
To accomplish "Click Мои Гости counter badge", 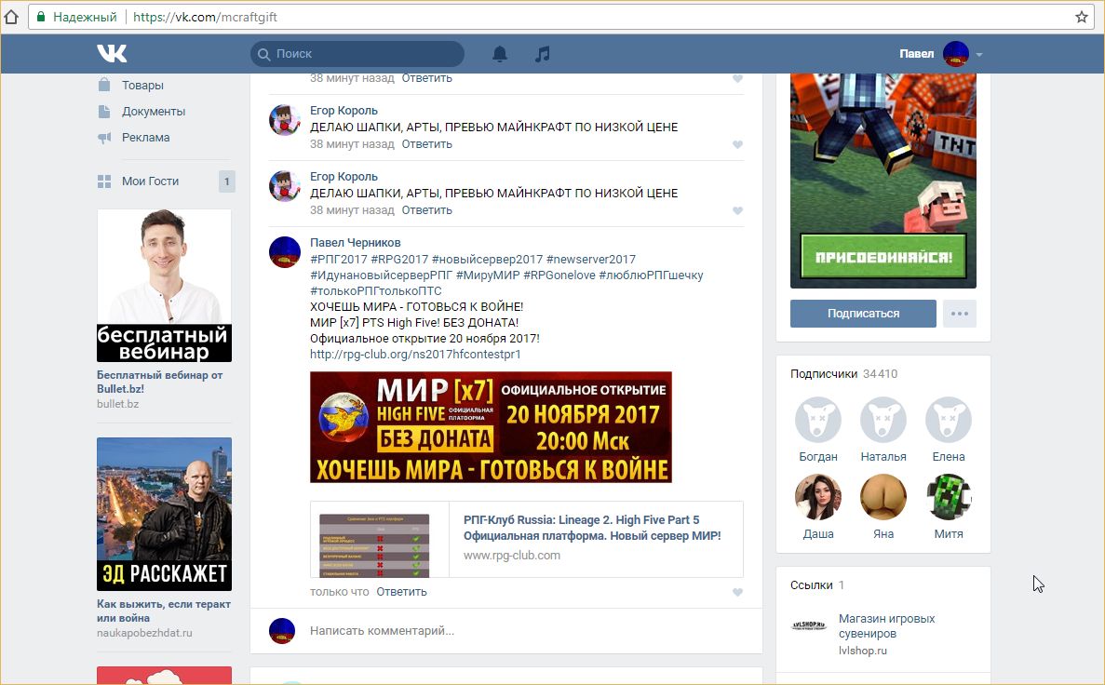I will [226, 181].
